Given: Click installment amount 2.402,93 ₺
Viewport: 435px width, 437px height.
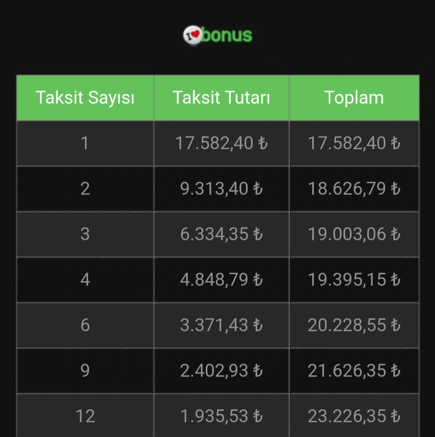Looking at the screenshot, I should [221, 371].
